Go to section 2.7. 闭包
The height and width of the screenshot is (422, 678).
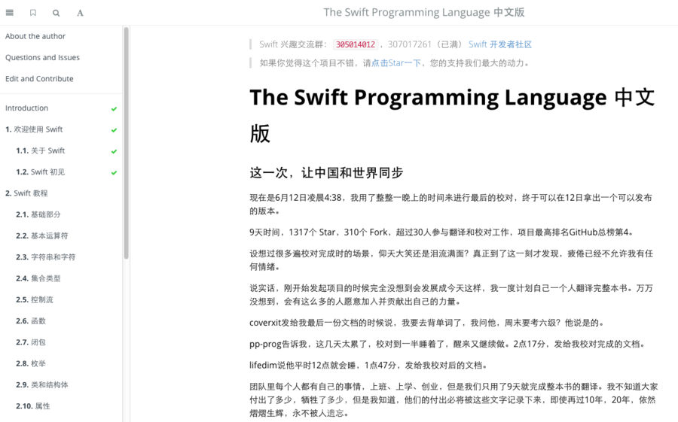tap(31, 342)
